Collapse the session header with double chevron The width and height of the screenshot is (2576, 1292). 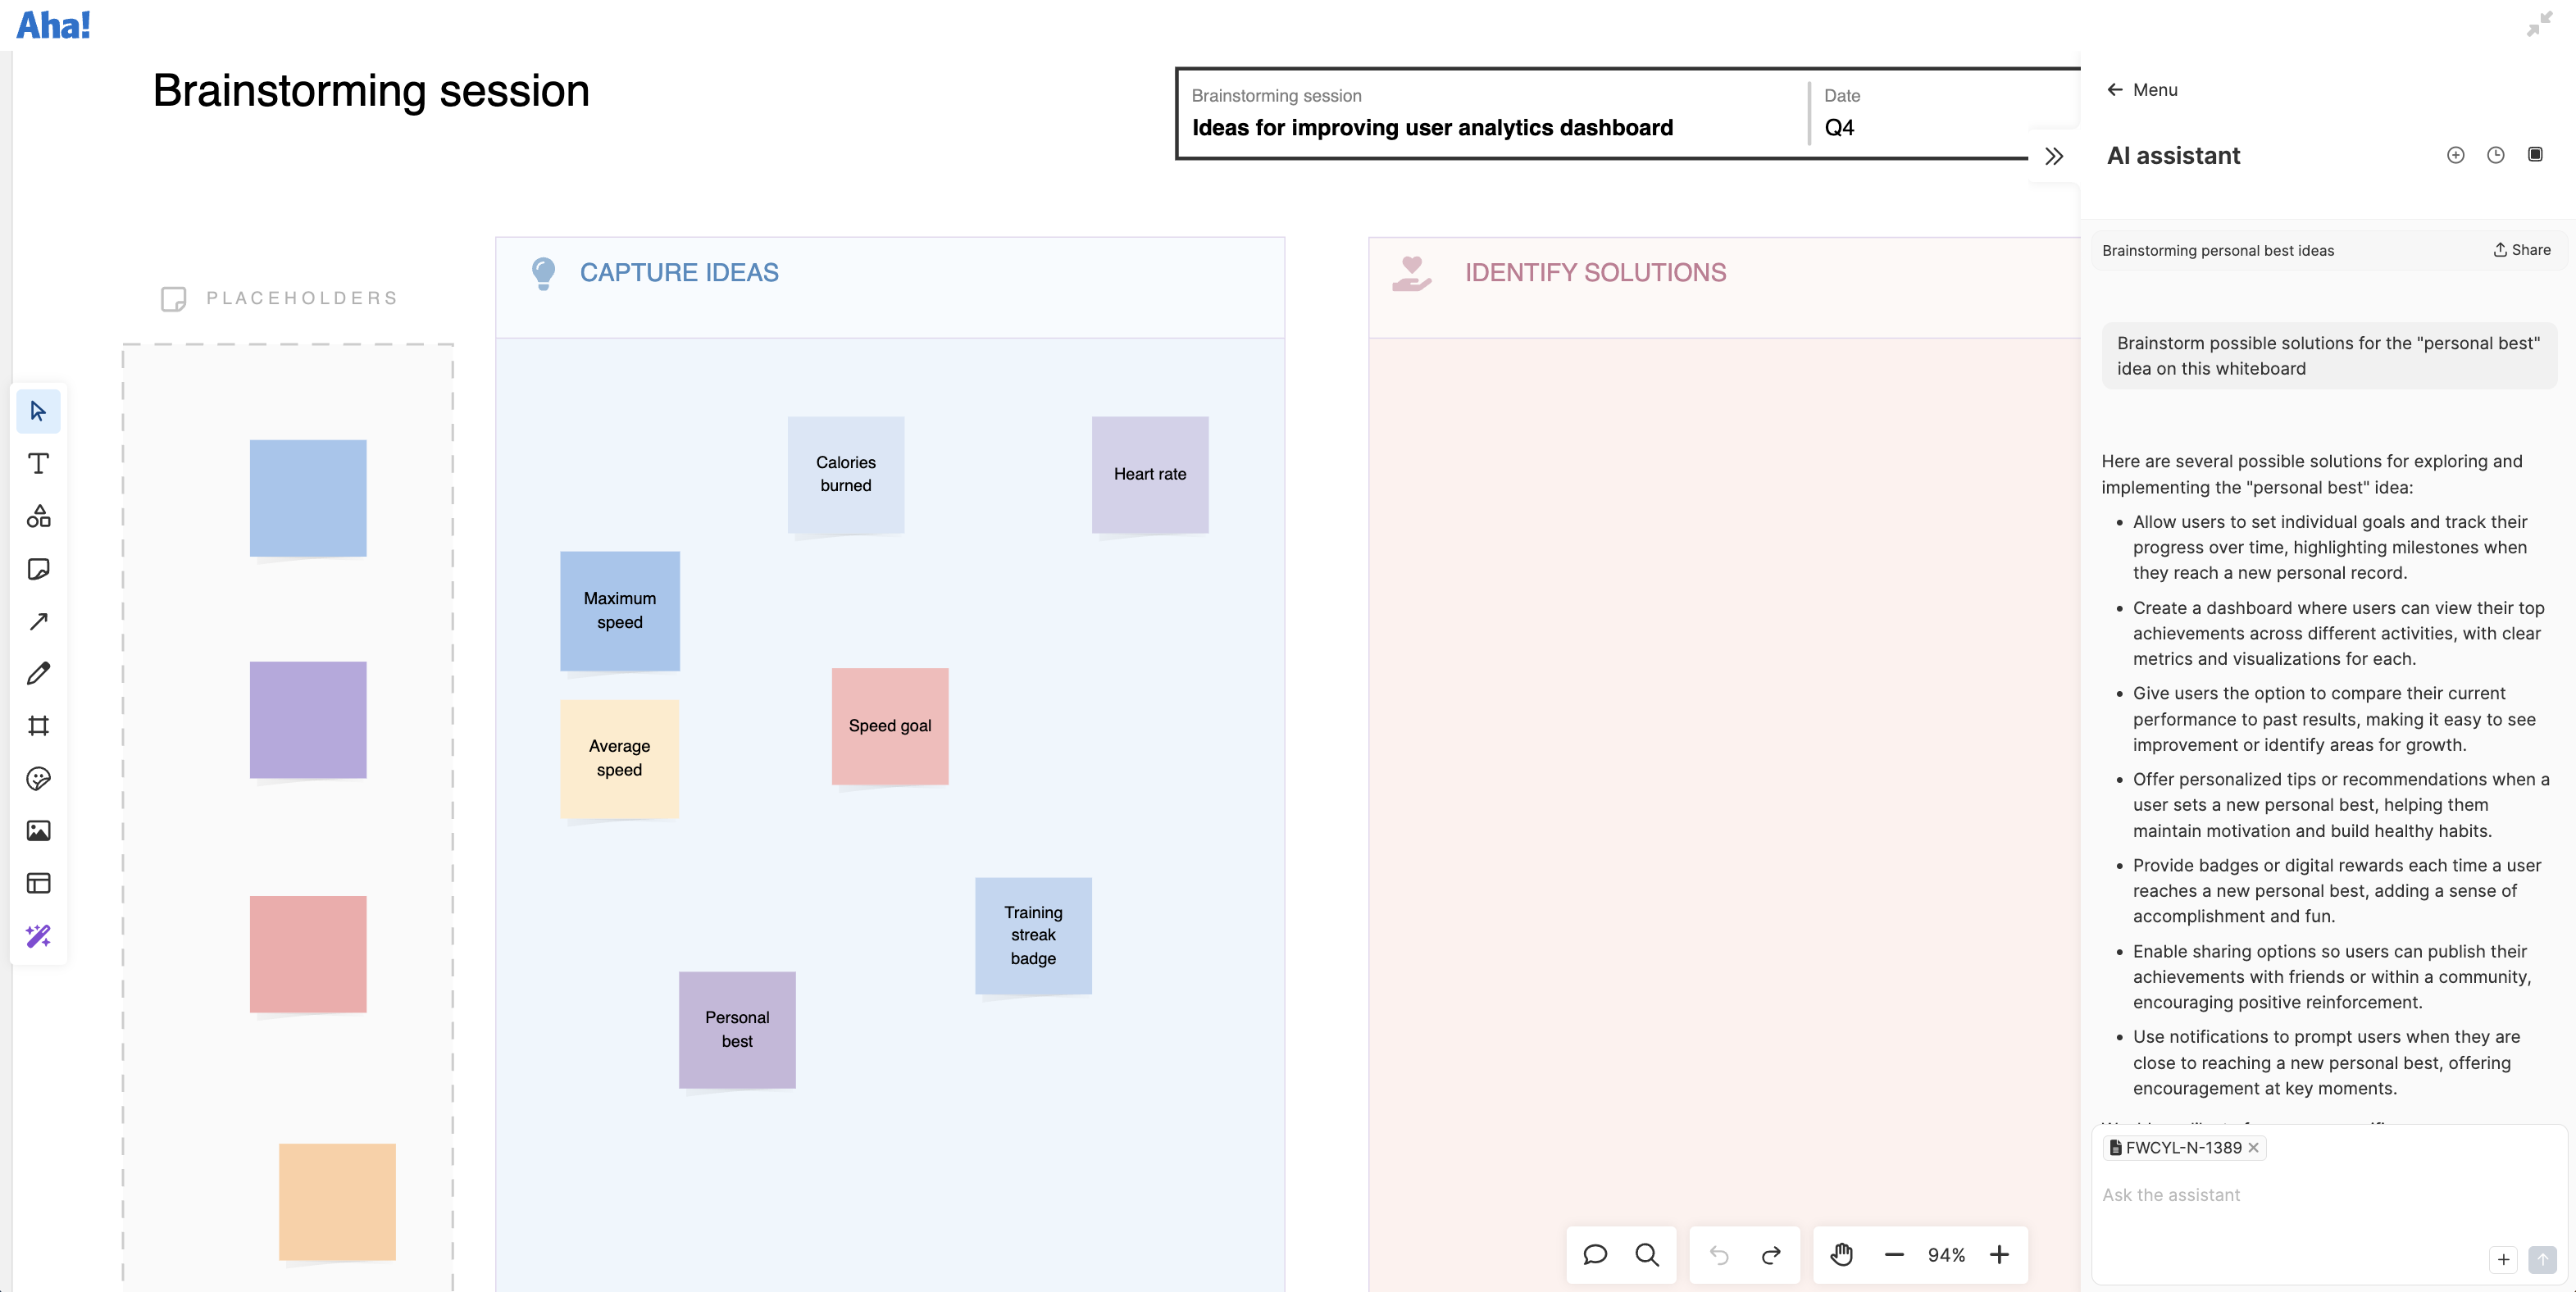pos(2055,156)
